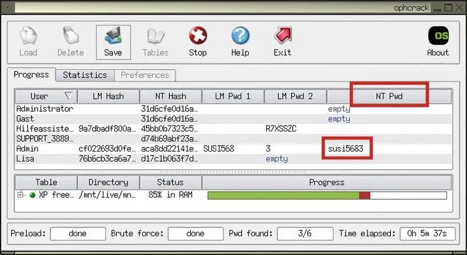Click the XP free table progress bar

click(327, 196)
